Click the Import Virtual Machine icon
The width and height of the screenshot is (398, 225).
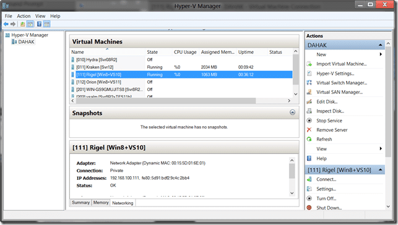point(309,64)
